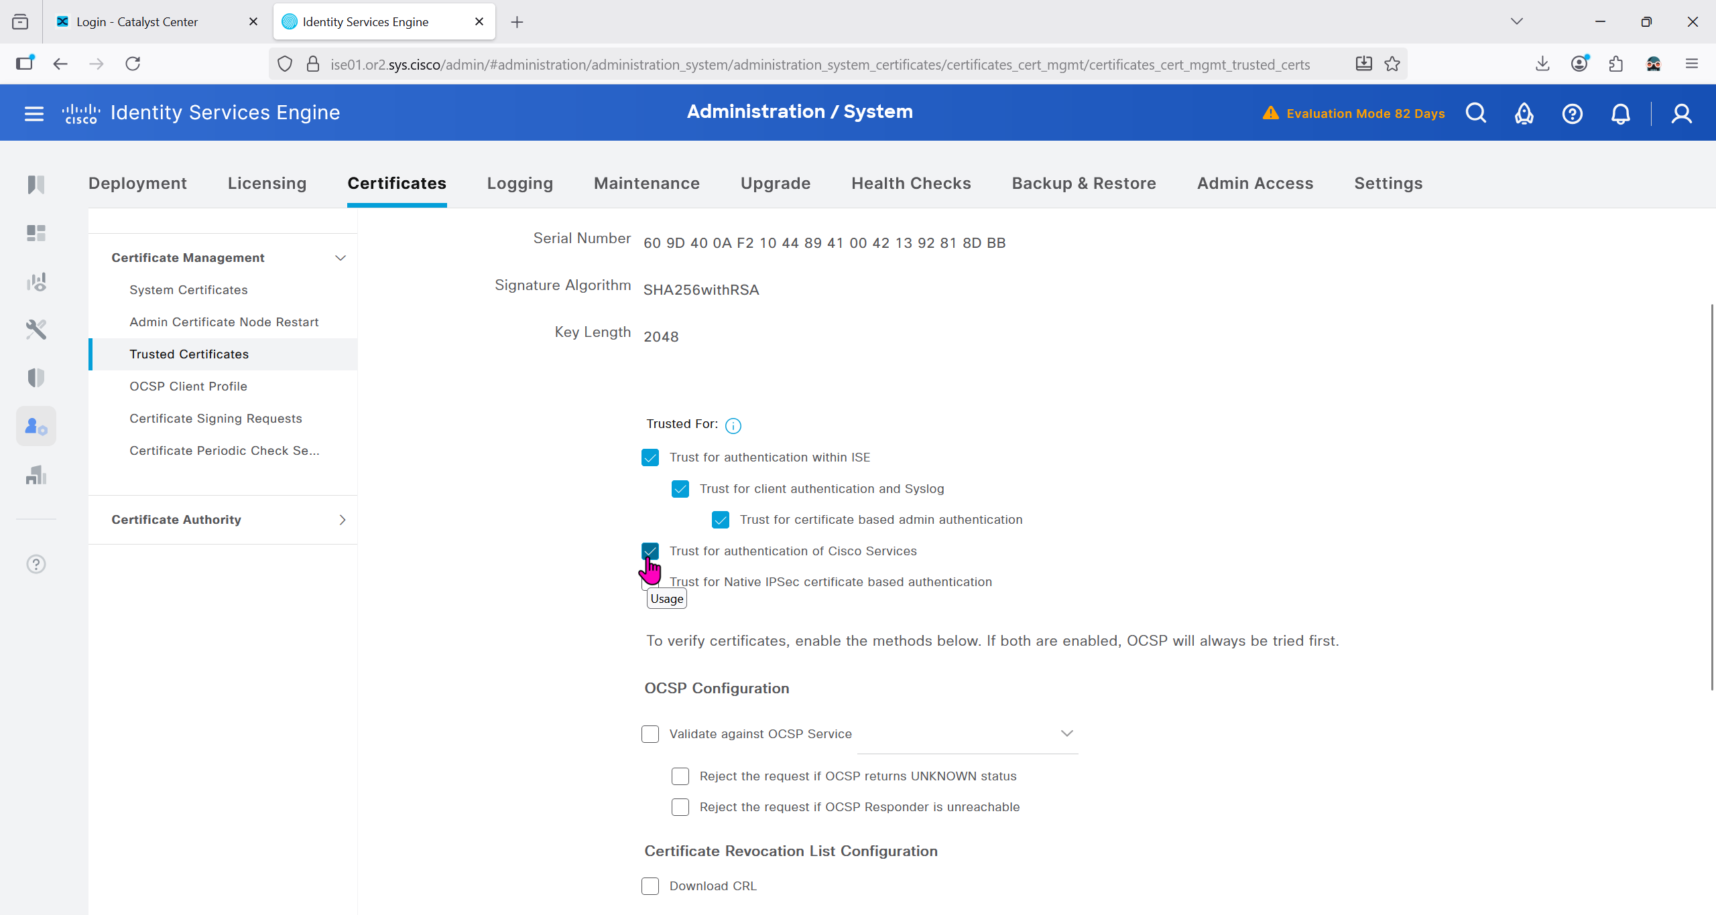Open the wrench tools icon in sidebar
Image resolution: width=1716 pixels, height=915 pixels.
36,330
